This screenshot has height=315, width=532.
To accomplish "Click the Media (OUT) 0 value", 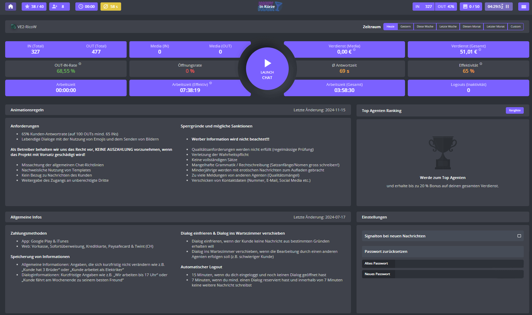I will pos(220,52).
